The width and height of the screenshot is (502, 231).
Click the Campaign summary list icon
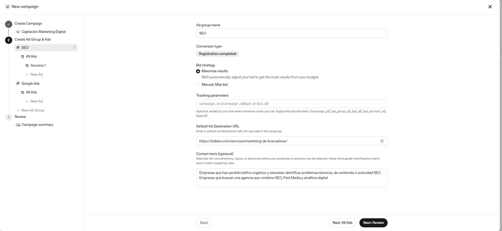18,125
